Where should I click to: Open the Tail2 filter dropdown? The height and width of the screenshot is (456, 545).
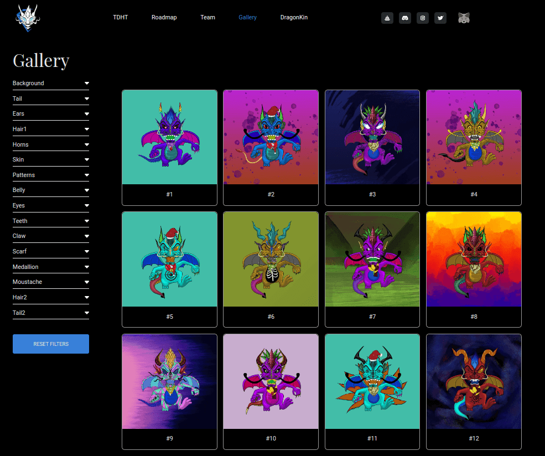tap(50, 313)
